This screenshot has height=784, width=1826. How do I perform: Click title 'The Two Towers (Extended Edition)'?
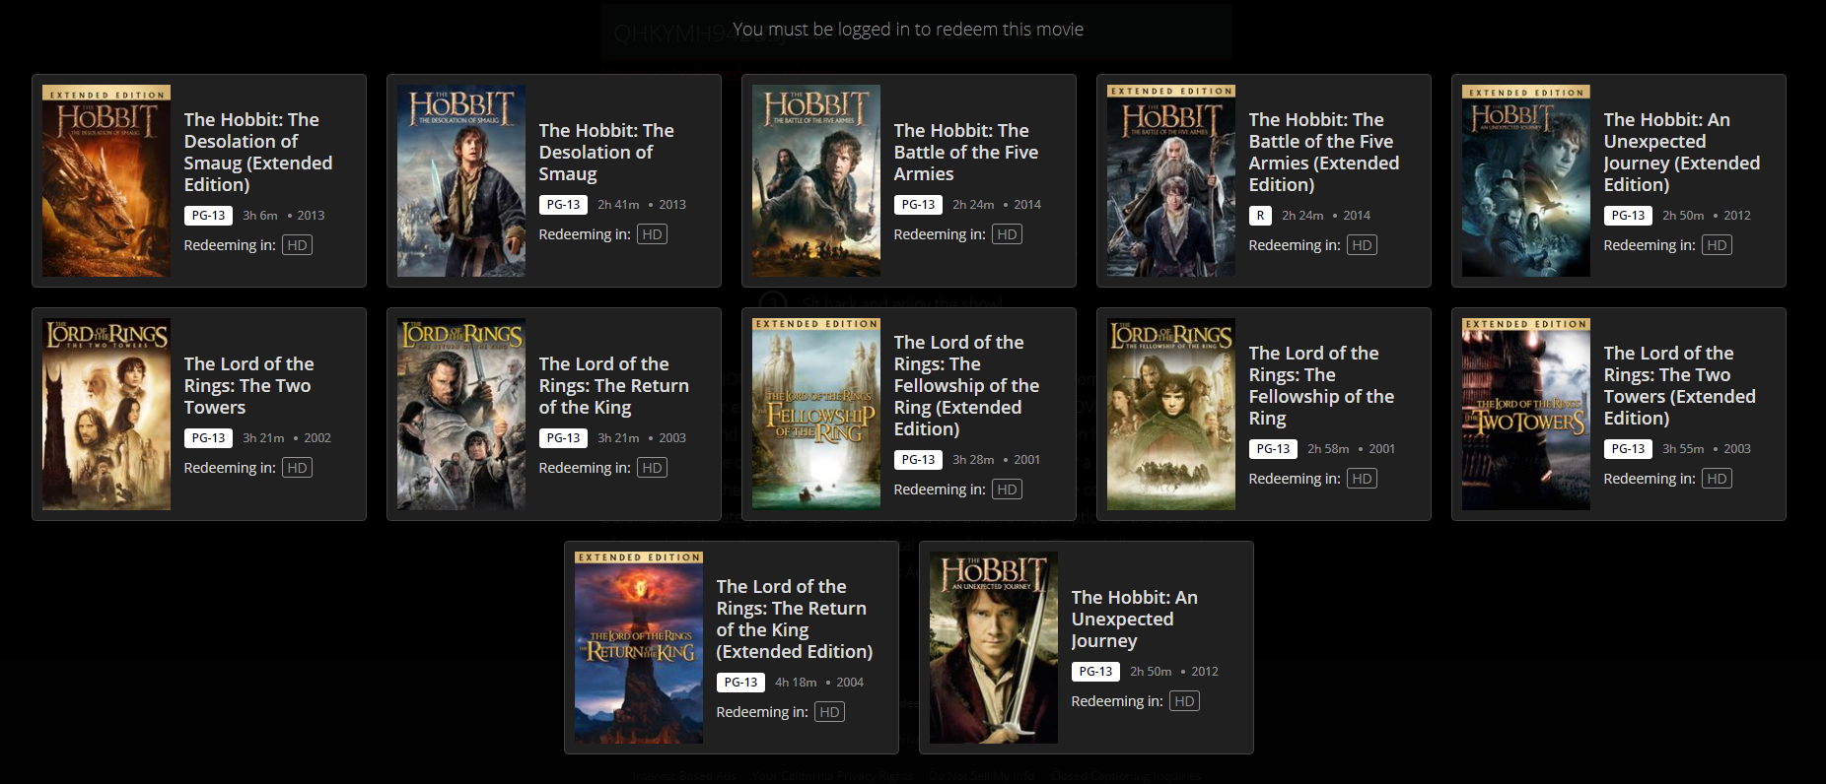(x=1679, y=385)
